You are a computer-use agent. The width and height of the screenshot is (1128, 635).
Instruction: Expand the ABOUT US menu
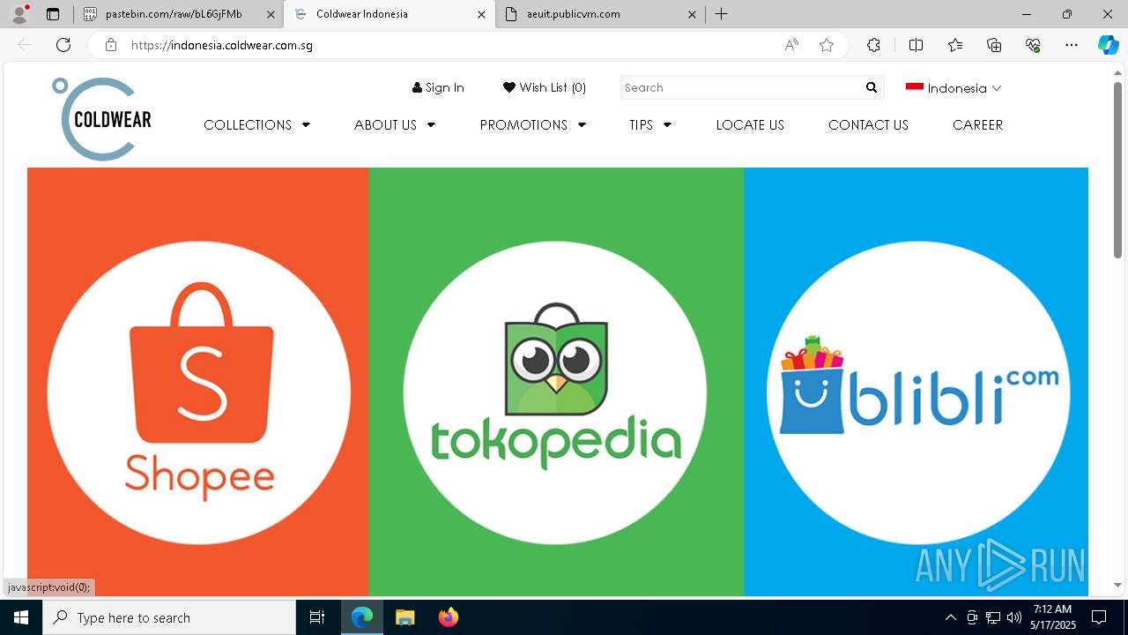click(x=394, y=125)
